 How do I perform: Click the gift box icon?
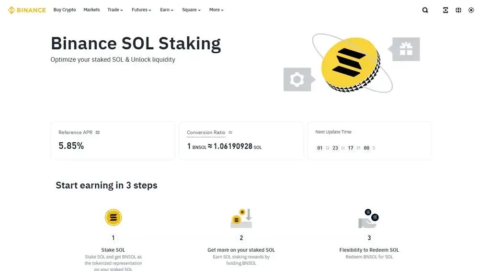pyautogui.click(x=406, y=49)
